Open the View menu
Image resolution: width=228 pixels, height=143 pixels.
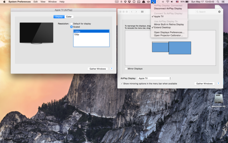[x=43, y=2]
